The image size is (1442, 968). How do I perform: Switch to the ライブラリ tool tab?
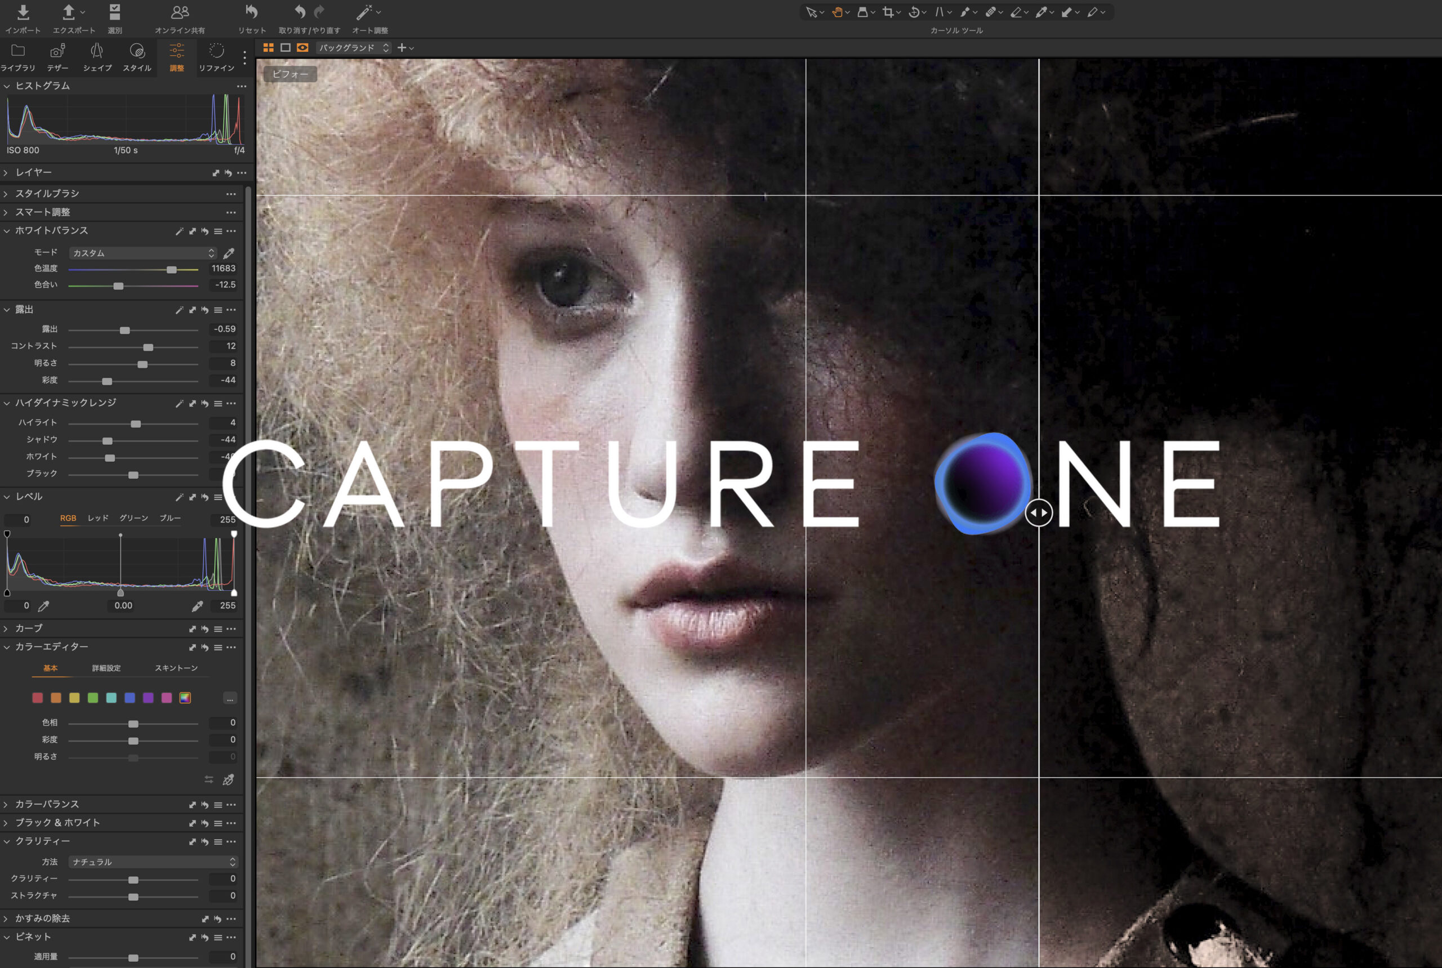[x=18, y=57]
